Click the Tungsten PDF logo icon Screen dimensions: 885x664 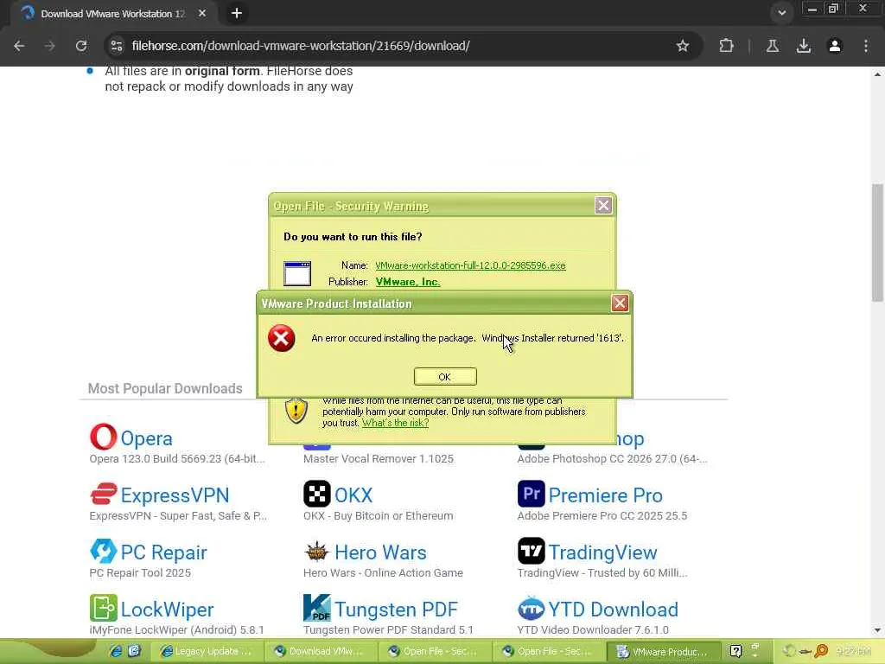point(317,608)
